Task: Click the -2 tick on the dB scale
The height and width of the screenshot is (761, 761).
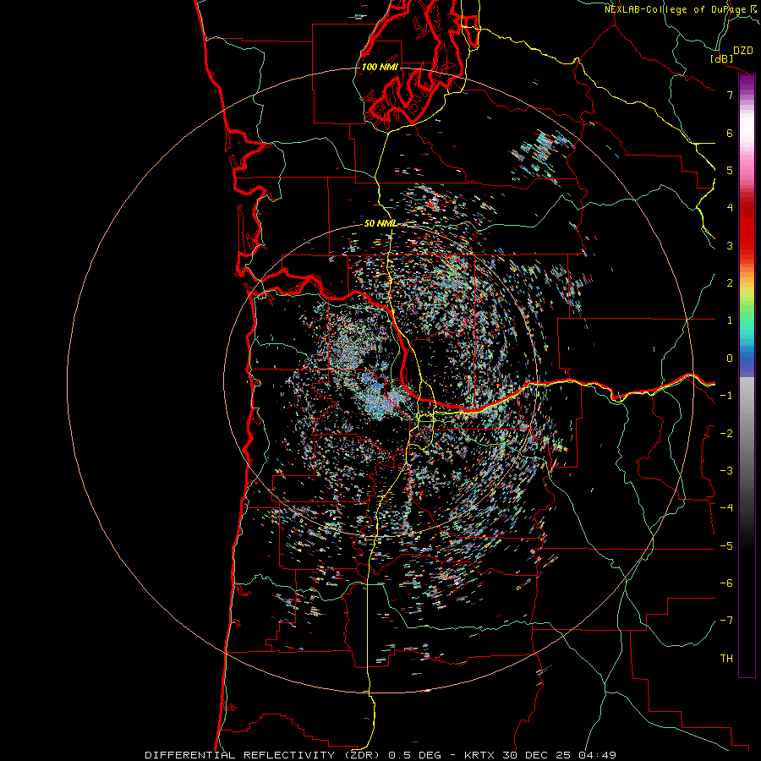Action: pos(726,434)
